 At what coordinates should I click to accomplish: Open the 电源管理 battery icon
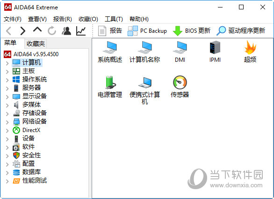110,82
